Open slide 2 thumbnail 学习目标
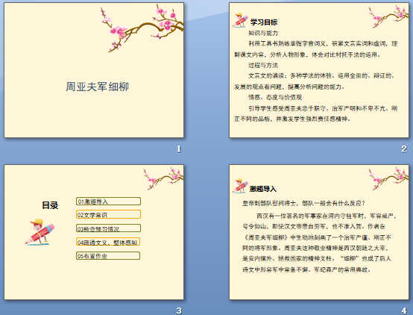 [319, 70]
